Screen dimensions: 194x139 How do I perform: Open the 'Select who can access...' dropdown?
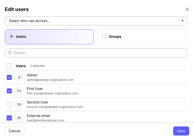[x=95, y=21]
